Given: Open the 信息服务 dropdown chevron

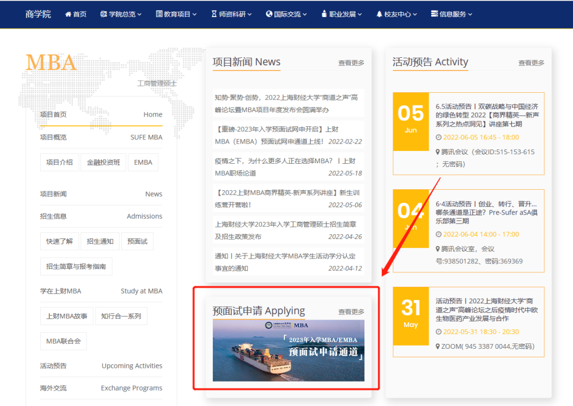Looking at the screenshot, I should click(x=470, y=15).
